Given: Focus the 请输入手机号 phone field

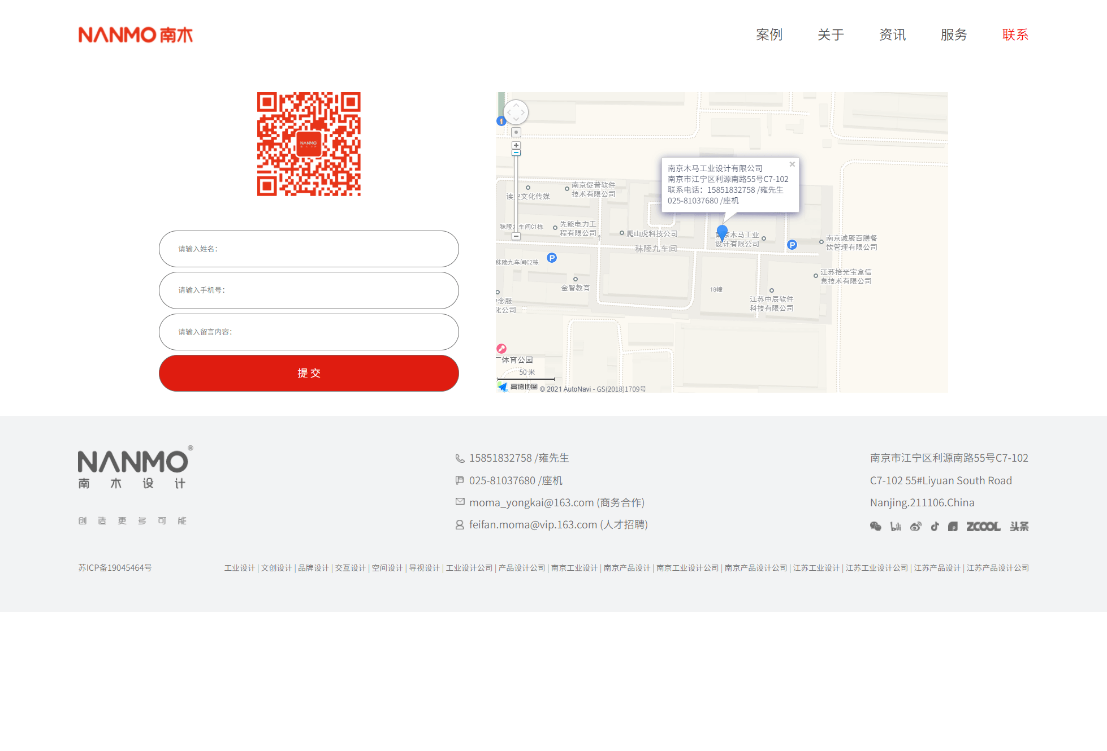Looking at the screenshot, I should click(309, 290).
